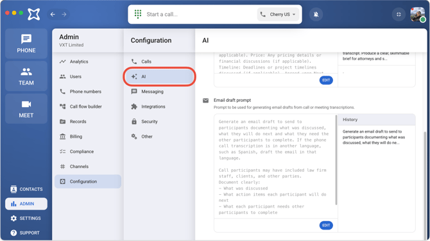Viewport: 430px width, 241px height.
Task: Open Security configuration
Action: point(159,122)
